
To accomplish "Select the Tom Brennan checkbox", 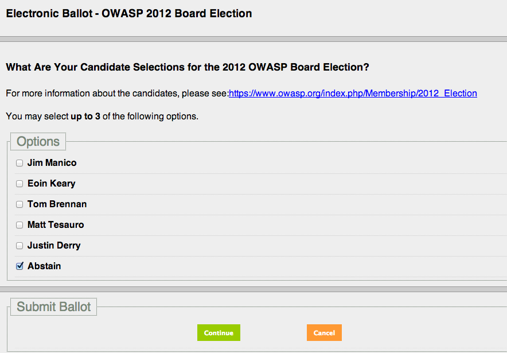I will coord(19,204).
